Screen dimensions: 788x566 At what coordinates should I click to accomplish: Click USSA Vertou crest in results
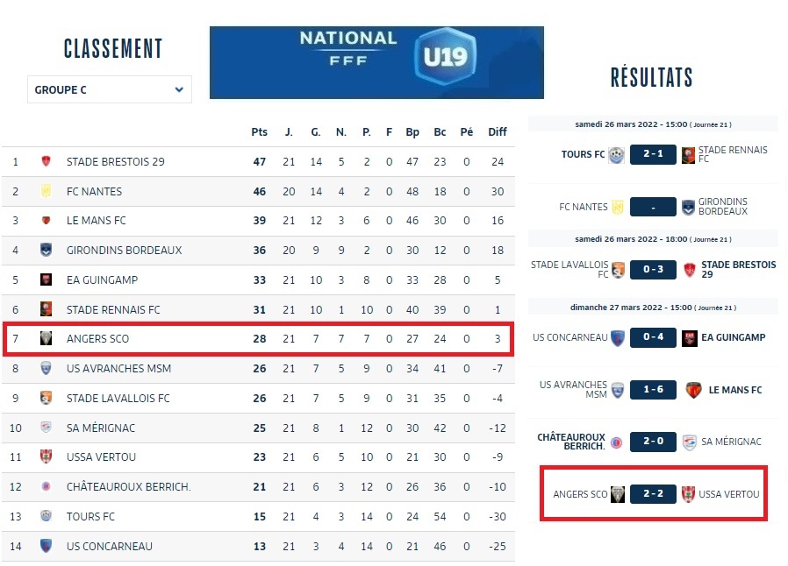coord(689,494)
